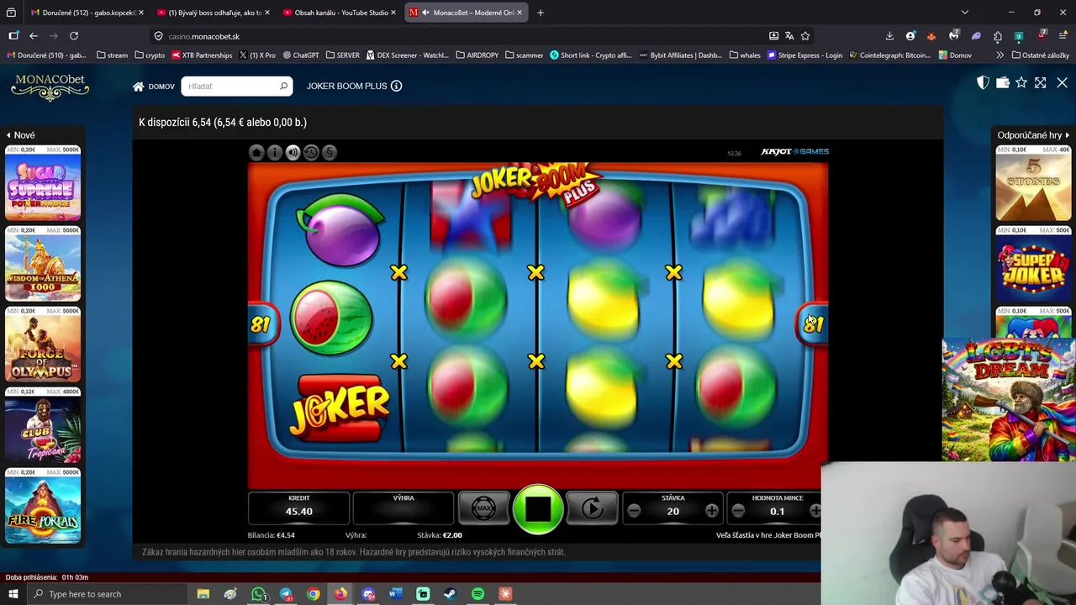Screen dimensions: 1076x605
Task: Open Spotify from the taskbar
Action: [x=477, y=594]
